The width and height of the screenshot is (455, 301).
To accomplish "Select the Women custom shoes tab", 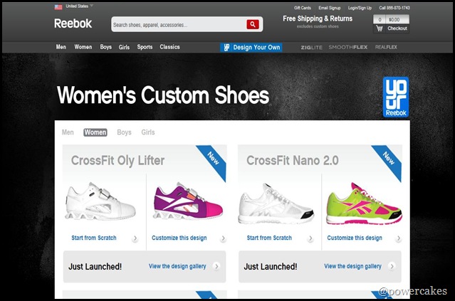I will (x=95, y=132).
